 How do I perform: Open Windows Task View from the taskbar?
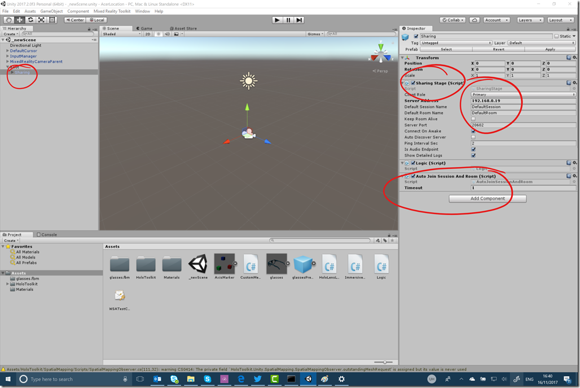pos(140,379)
